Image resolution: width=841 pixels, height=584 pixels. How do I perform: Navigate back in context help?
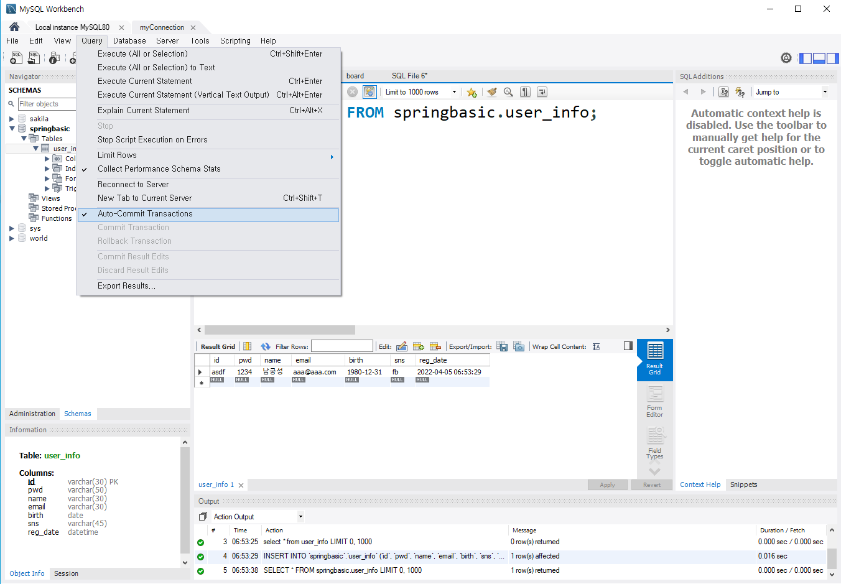click(x=685, y=91)
